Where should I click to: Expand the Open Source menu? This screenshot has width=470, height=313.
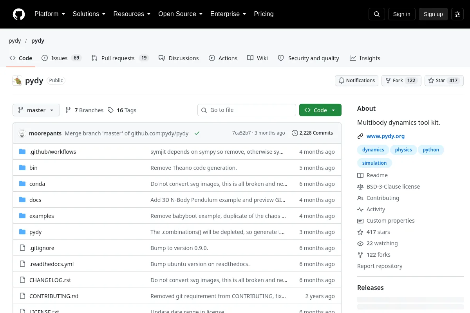click(x=180, y=14)
